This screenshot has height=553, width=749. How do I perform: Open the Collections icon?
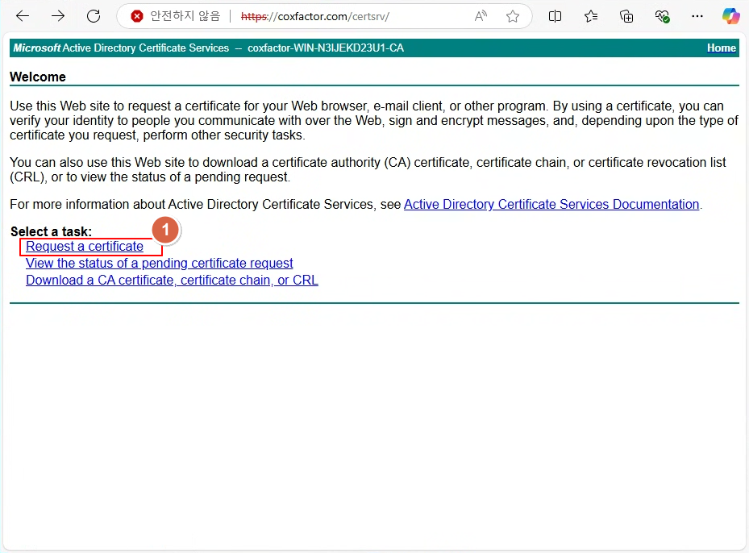point(626,16)
